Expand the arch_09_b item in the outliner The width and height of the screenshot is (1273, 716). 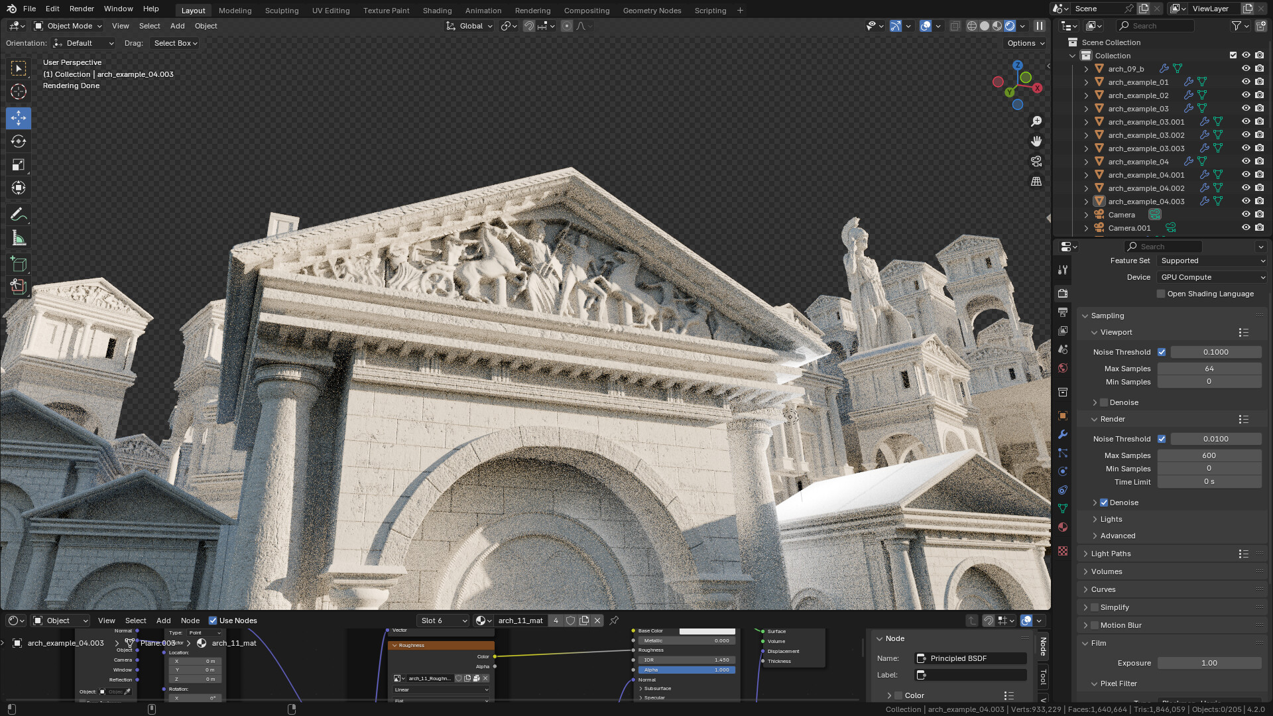pyautogui.click(x=1086, y=69)
